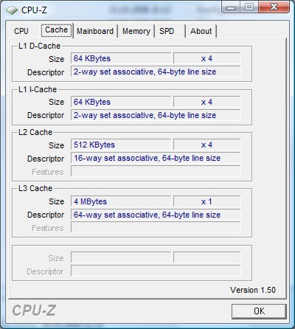Image resolution: width=295 pixels, height=329 pixels.
Task: Click L3 Cache x 1 count field
Action: click(206, 201)
